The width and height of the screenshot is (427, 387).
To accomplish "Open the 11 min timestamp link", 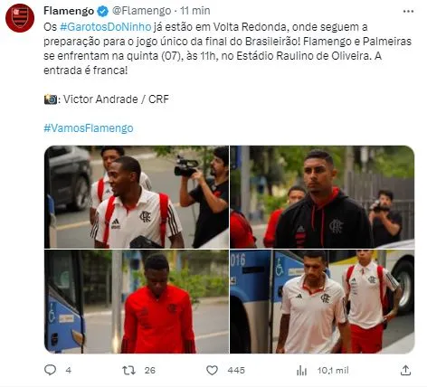I will 195,11.
